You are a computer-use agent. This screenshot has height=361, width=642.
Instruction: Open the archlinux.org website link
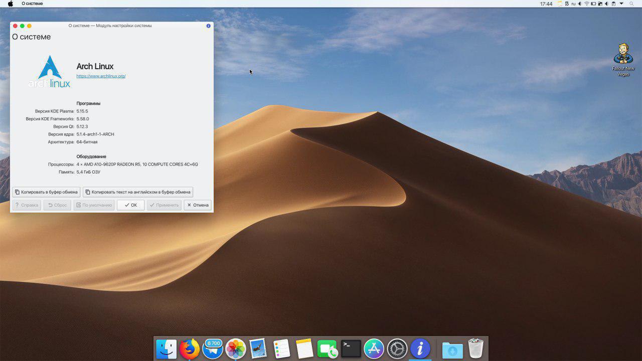point(101,76)
